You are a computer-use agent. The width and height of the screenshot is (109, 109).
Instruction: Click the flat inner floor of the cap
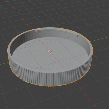click(x=50, y=54)
